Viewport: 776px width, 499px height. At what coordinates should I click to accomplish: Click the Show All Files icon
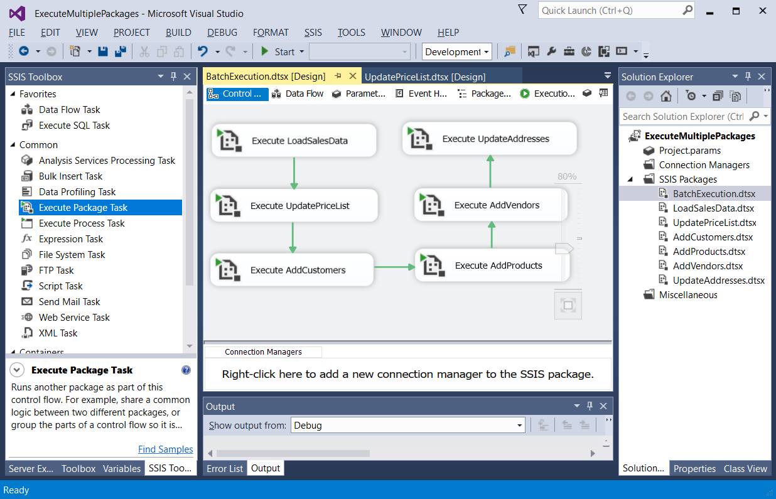735,96
